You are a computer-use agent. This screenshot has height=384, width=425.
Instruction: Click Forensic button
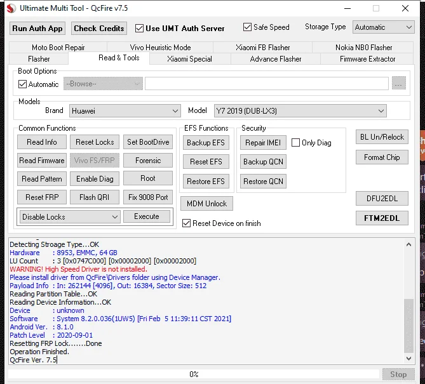[x=148, y=161]
